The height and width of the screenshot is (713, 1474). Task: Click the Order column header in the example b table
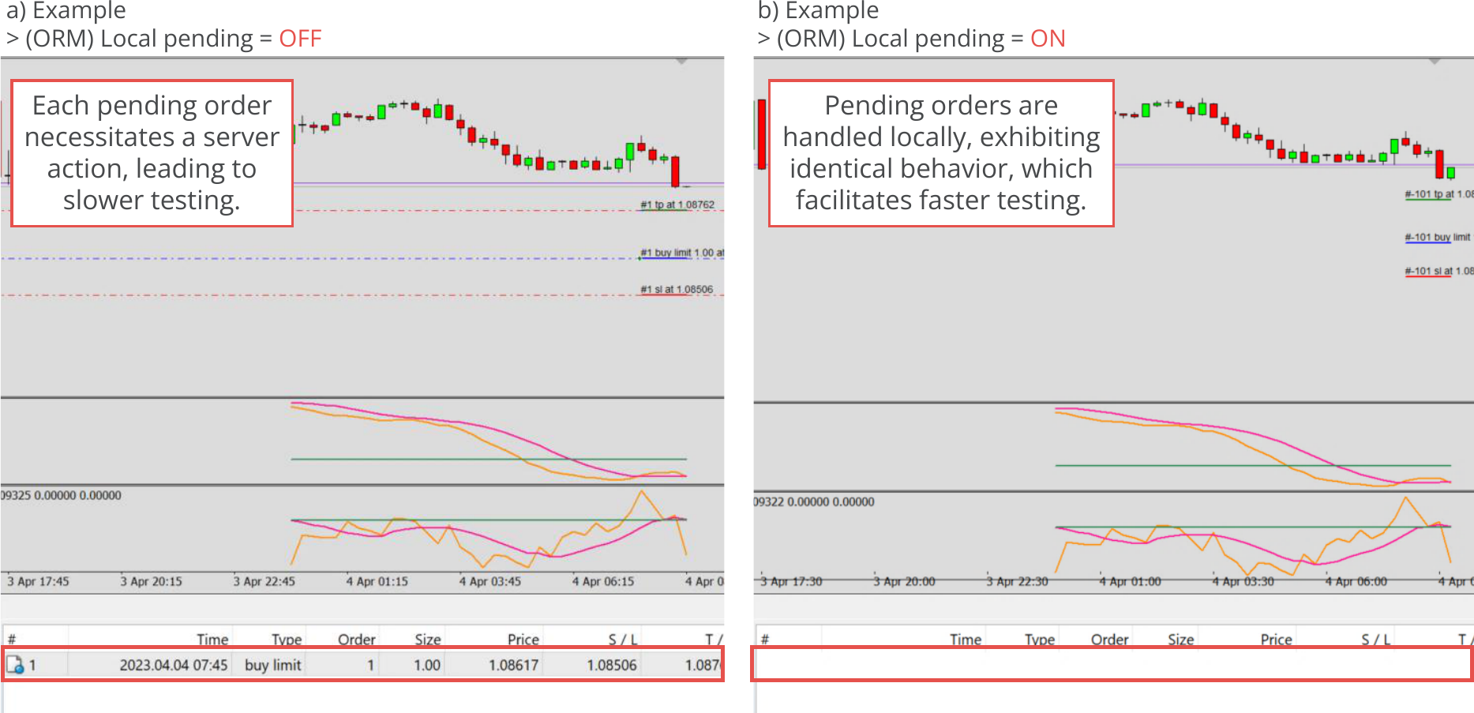(1110, 640)
